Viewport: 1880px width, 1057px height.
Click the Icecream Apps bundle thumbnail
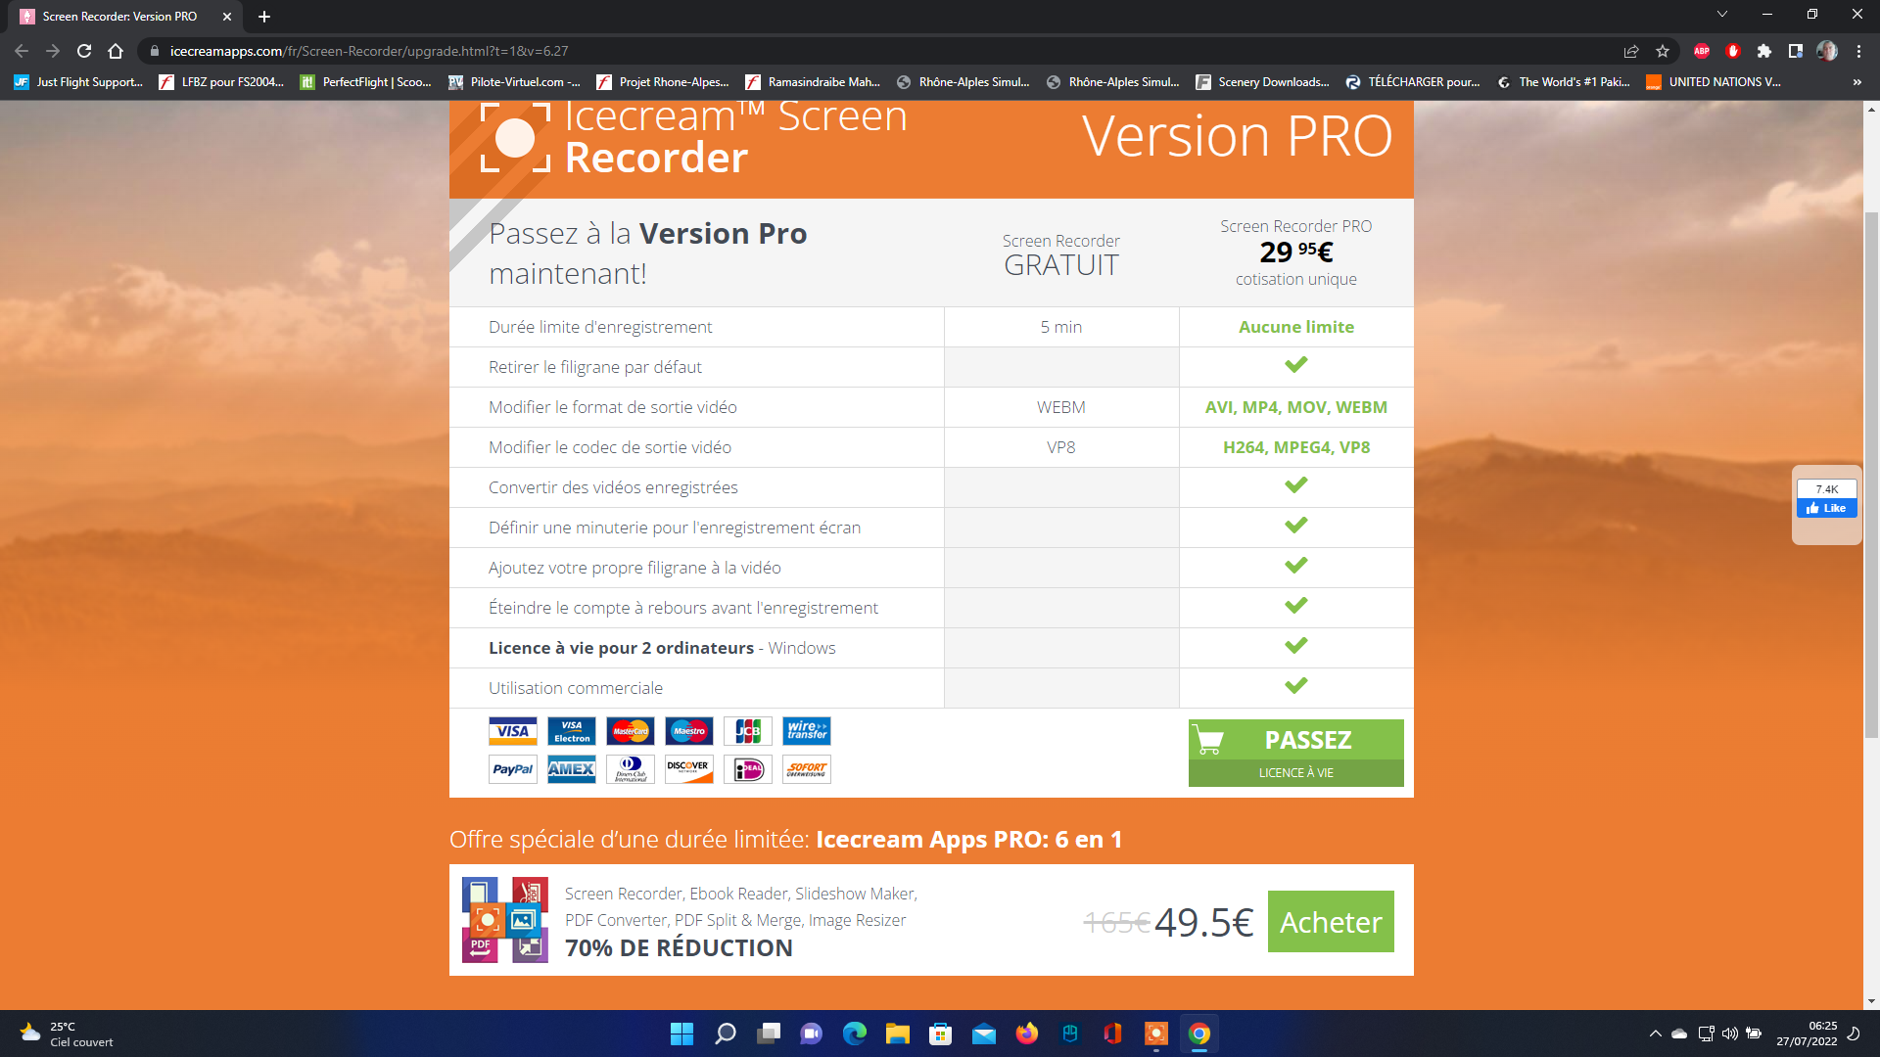point(505,920)
